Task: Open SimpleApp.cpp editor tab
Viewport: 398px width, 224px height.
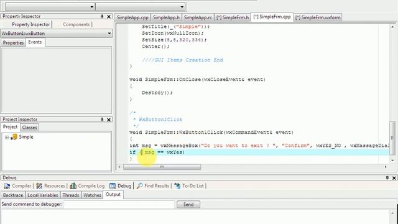Action: [x=132, y=17]
